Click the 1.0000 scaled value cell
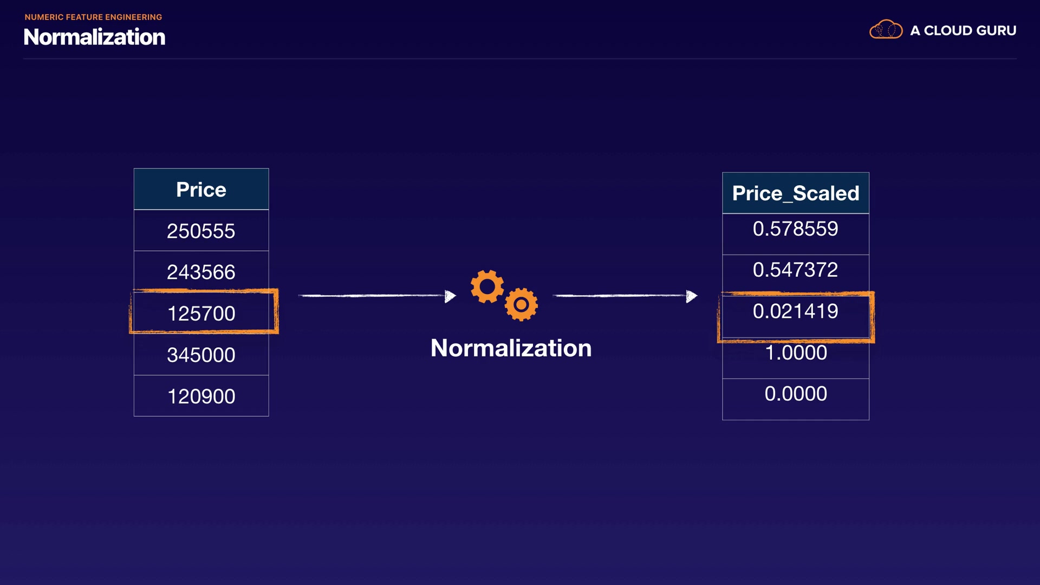Viewport: 1040px width, 585px height. 795,353
